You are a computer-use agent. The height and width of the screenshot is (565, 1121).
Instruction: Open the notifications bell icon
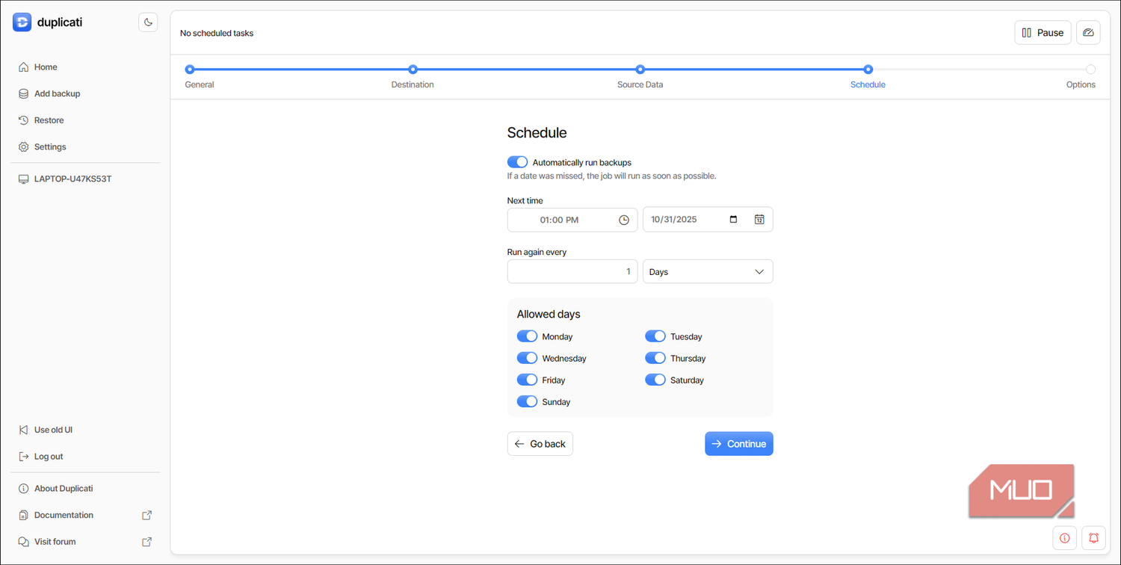(1094, 538)
